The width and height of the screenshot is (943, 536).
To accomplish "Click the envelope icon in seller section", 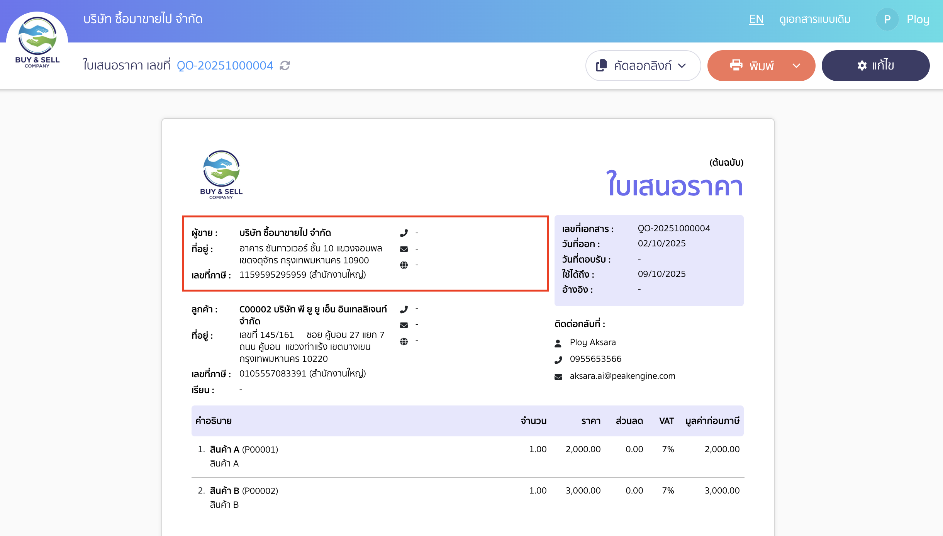I will pyautogui.click(x=404, y=249).
